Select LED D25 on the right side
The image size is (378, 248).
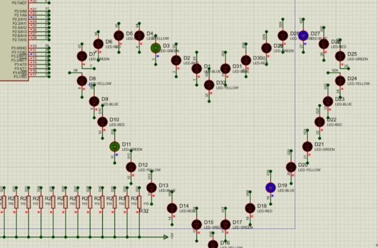click(340, 56)
